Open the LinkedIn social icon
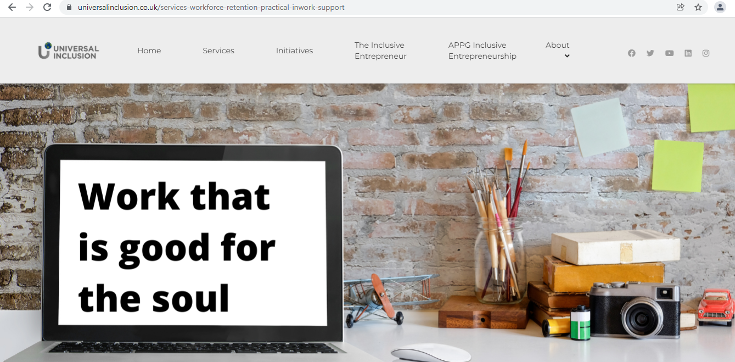 (x=688, y=53)
